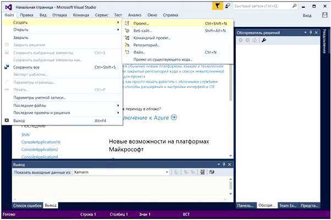
Task: Switch to the Вывод bottom tab
Action: click(x=51, y=206)
